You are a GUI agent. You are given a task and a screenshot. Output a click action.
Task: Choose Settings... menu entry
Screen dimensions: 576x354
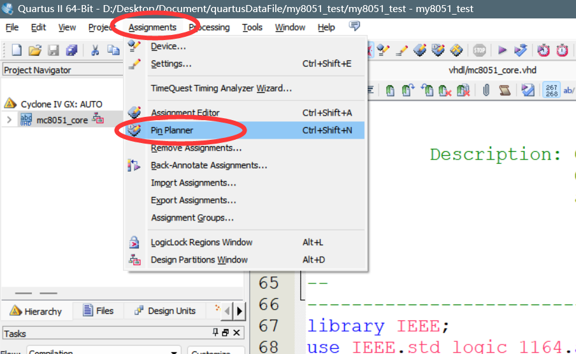[x=245, y=64]
